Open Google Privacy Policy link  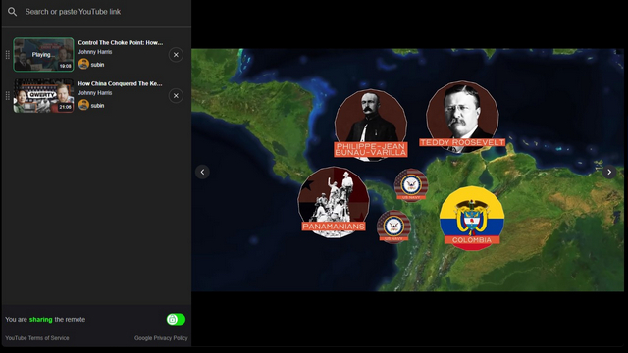point(161,338)
